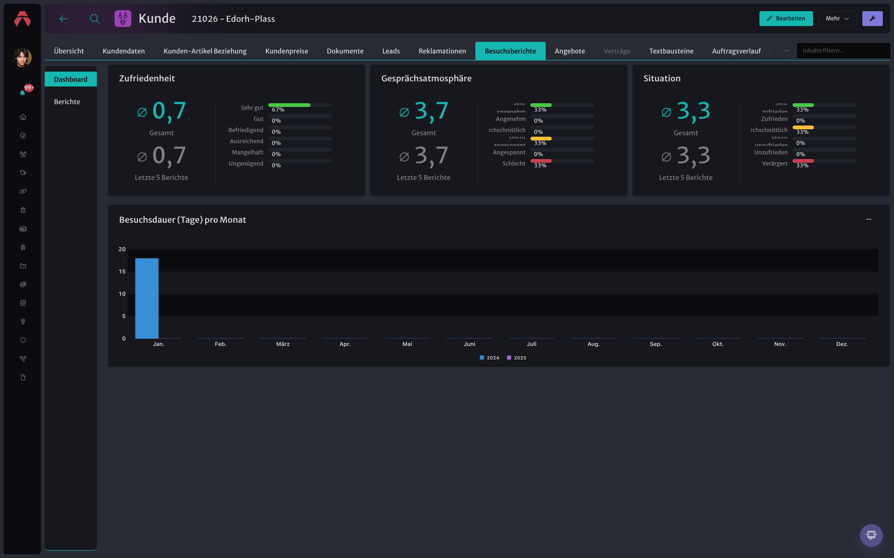894x558 pixels.
Task: Open the chat assistant bubble icon
Action: click(x=871, y=535)
